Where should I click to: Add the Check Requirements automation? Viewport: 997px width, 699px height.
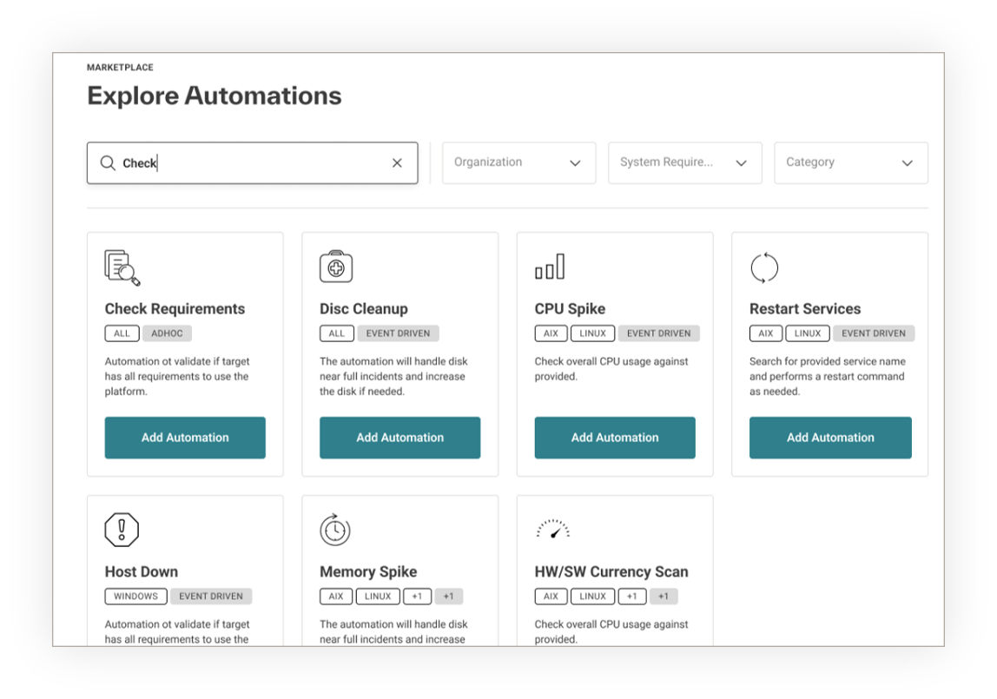click(x=185, y=438)
